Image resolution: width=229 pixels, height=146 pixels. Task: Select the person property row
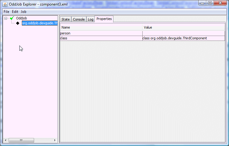click(101, 33)
